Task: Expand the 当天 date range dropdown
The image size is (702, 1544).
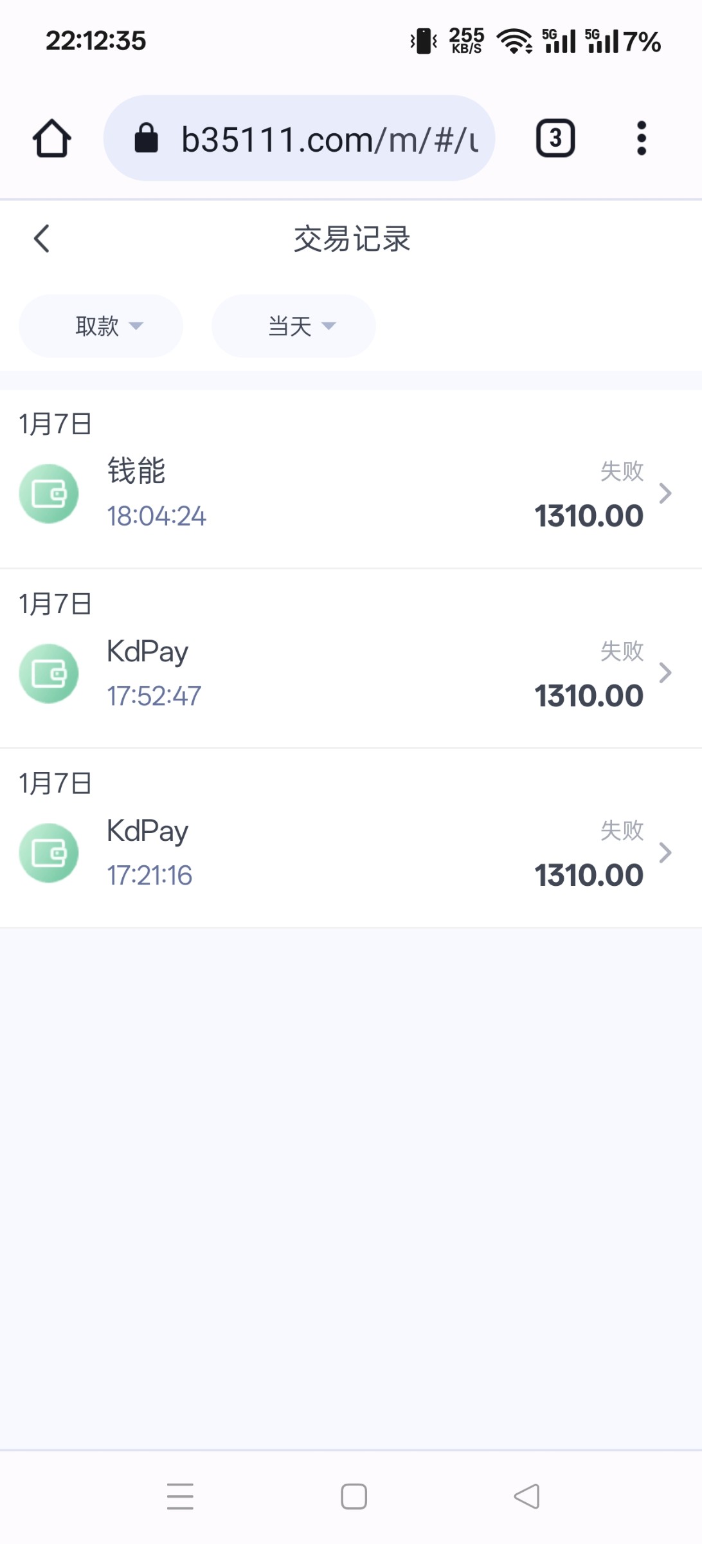Action: click(x=294, y=326)
